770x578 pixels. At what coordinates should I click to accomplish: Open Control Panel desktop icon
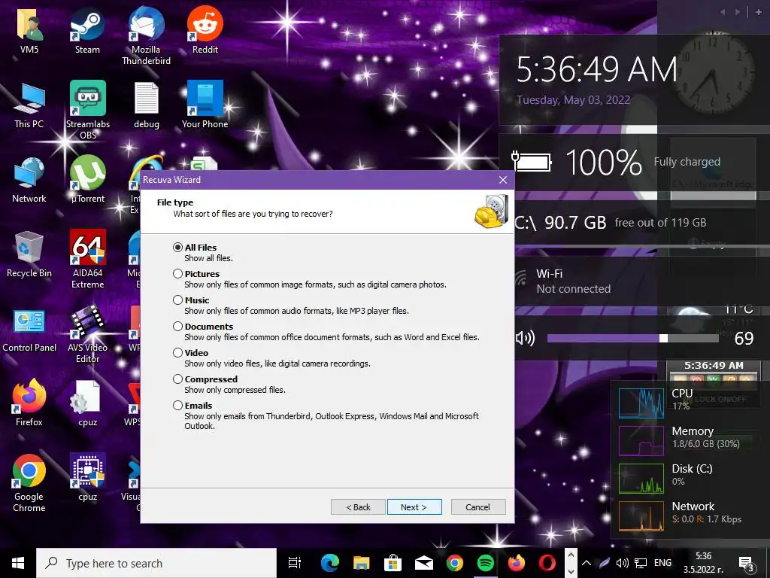tap(29, 330)
